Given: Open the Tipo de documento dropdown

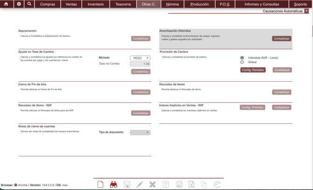Looking at the screenshot, I should [x=140, y=133].
